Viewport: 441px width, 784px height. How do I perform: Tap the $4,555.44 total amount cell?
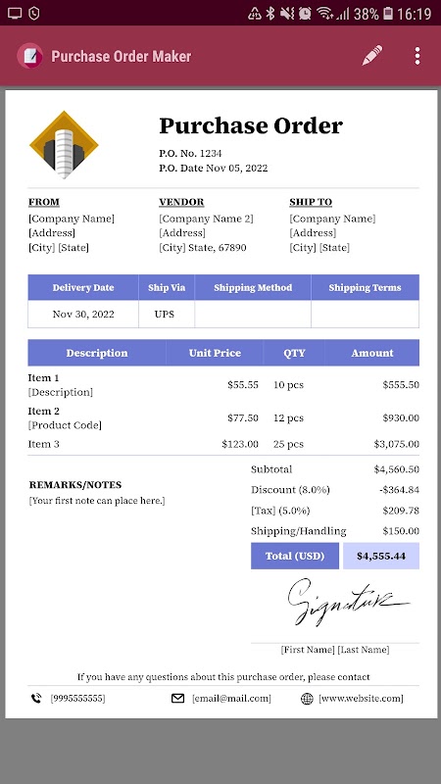(x=381, y=556)
